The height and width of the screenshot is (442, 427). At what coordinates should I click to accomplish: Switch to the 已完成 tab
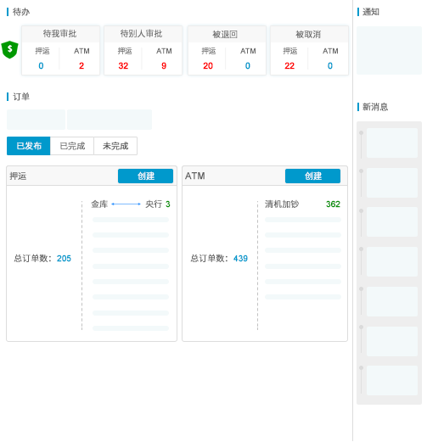click(x=72, y=146)
